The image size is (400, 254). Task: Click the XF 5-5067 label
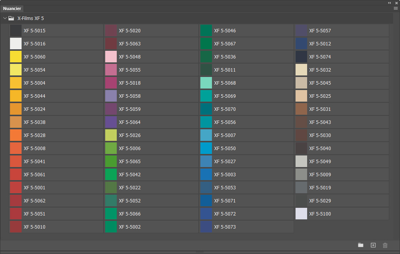(x=225, y=44)
